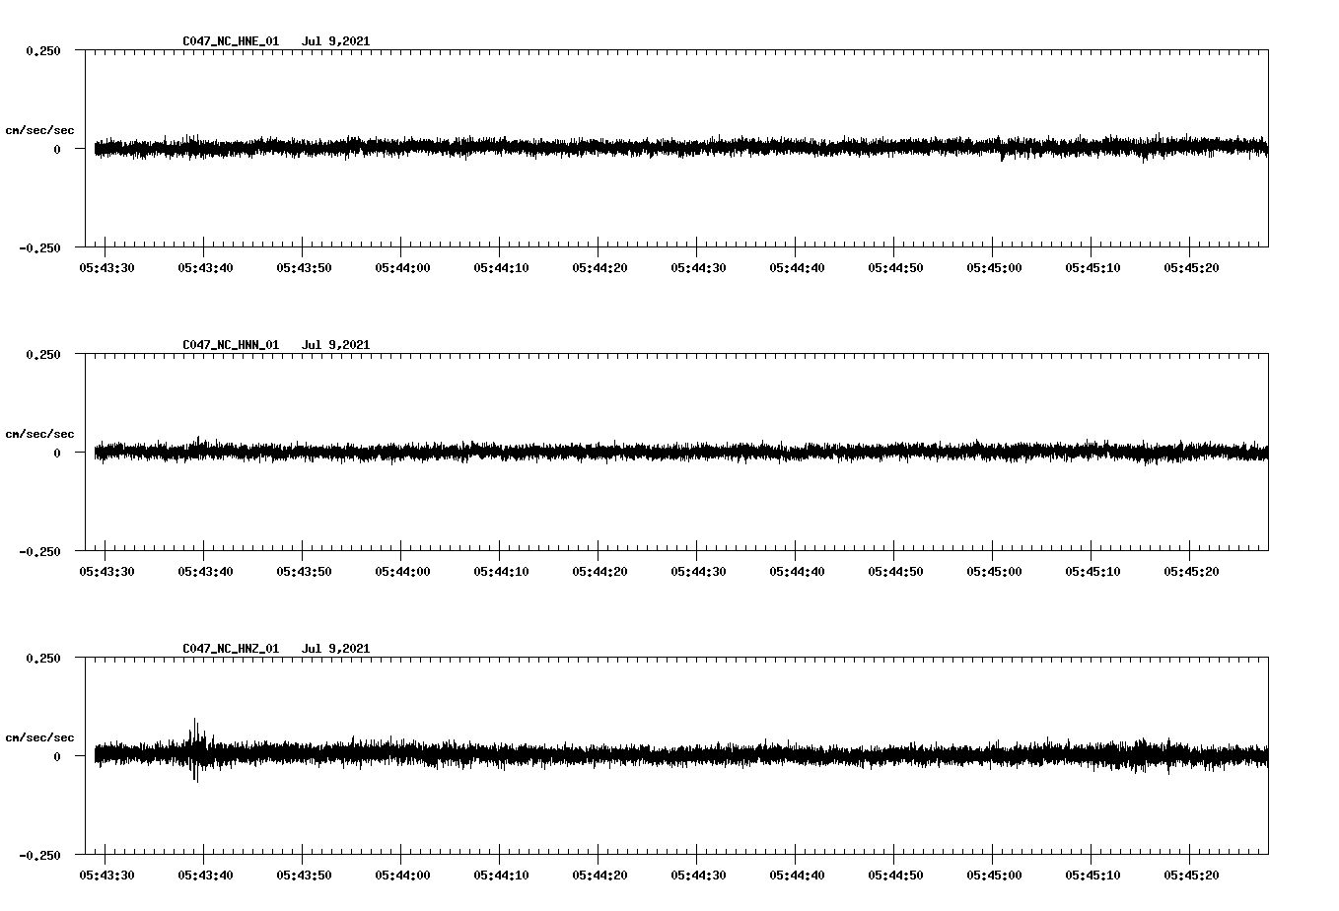Screen dimensions: 1339x911
Task: Click the 05:43:30 time label under HNZ plot
Action: [x=106, y=876]
